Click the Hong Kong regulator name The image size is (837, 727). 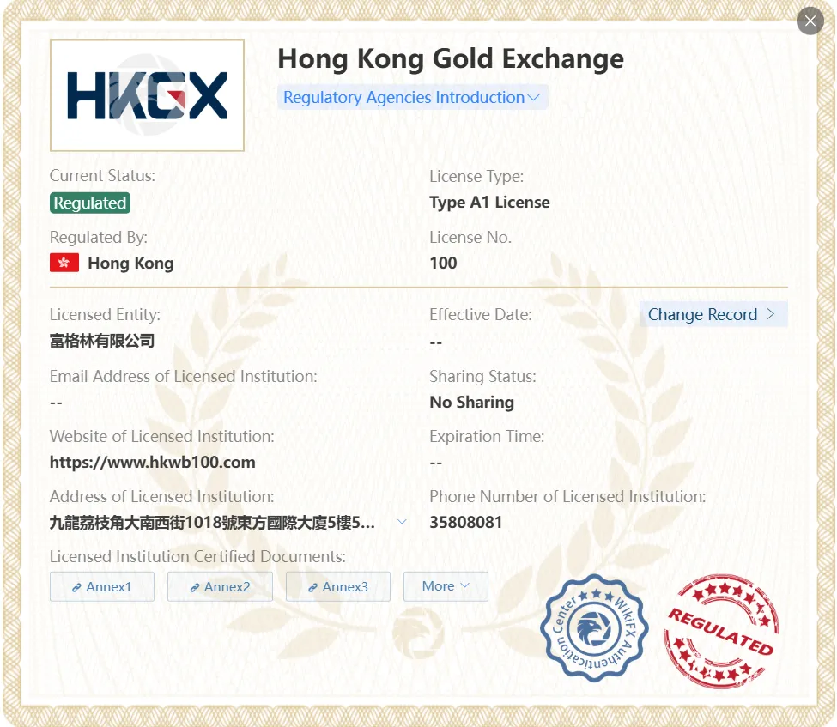point(130,264)
